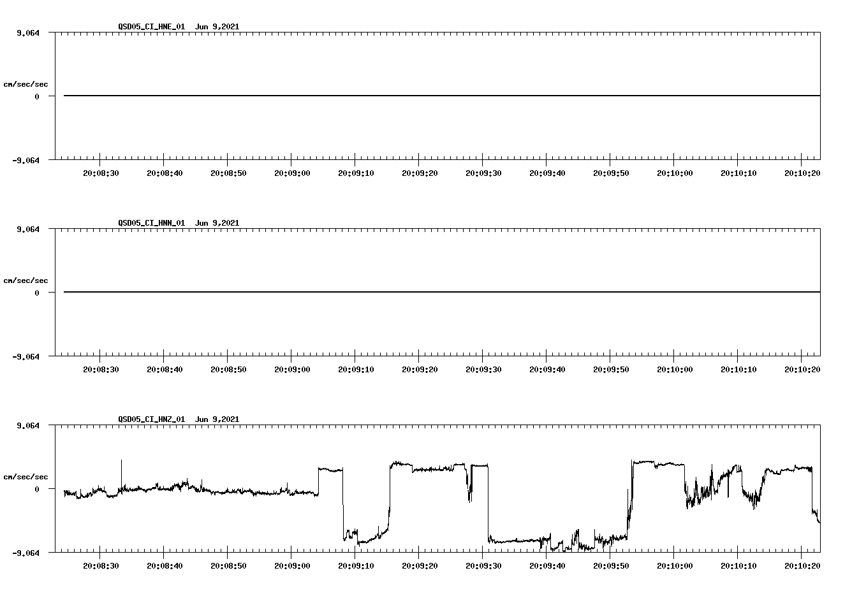Click the 20:09:10 time label under HNN plot
Viewport: 866px width, 589px height.
(x=356, y=370)
